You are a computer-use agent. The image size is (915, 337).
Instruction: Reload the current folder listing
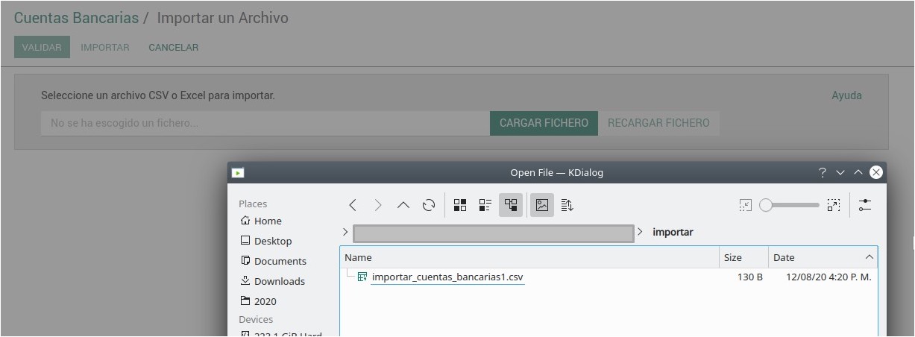(x=428, y=205)
